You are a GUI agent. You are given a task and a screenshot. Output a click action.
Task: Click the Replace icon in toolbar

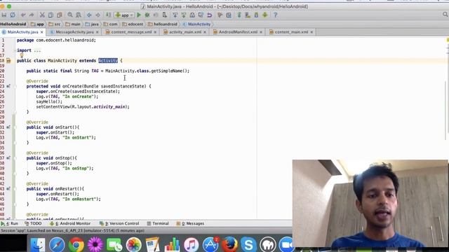pos(79,15)
